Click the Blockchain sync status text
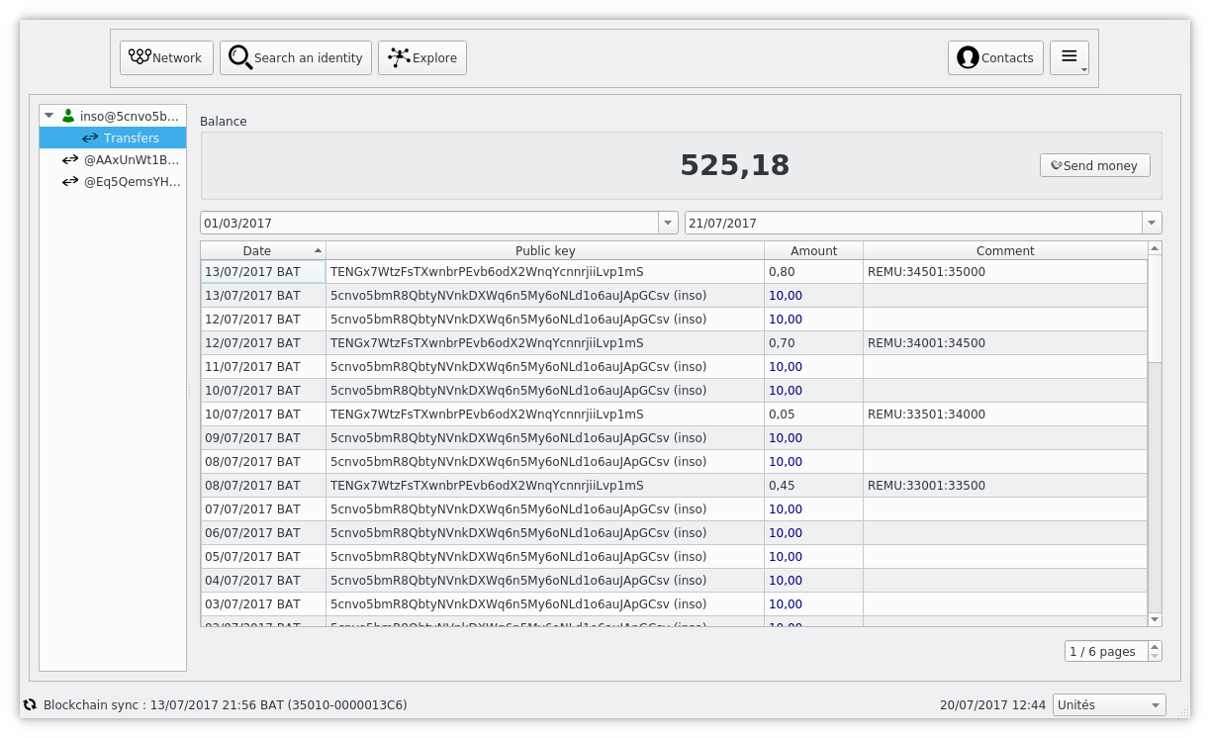This screenshot has width=1210, height=738. coord(226,705)
